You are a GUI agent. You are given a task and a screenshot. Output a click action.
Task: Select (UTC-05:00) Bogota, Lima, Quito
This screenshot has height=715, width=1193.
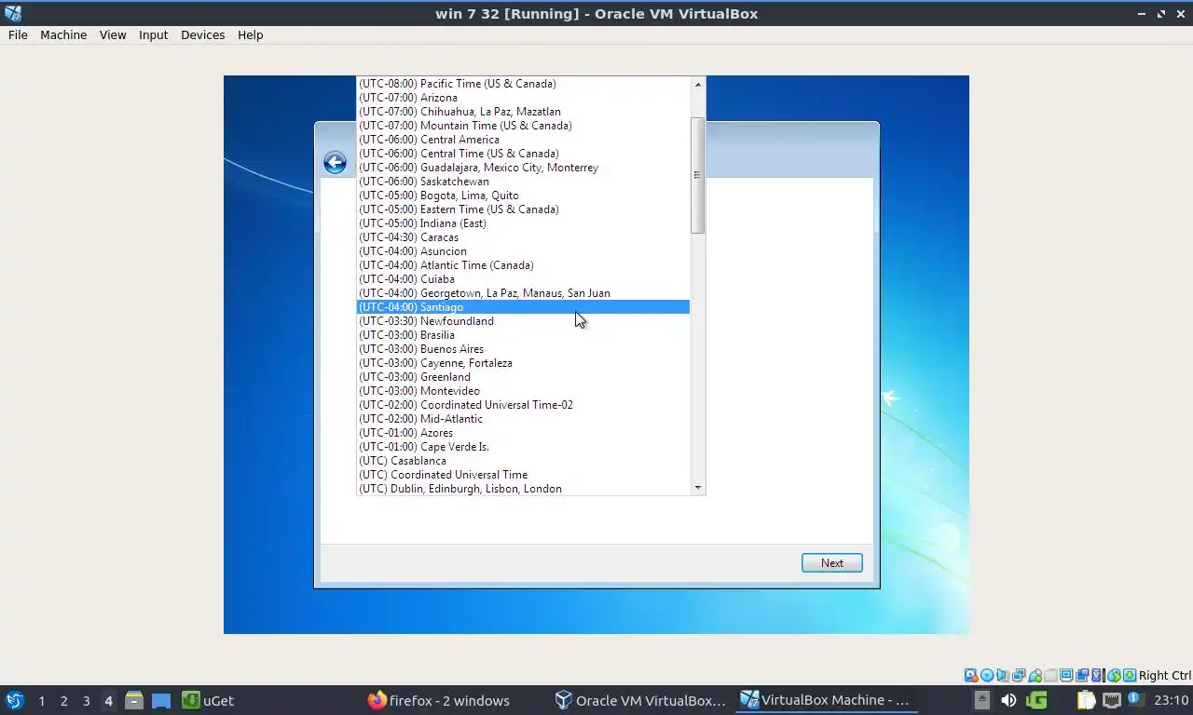click(523, 196)
